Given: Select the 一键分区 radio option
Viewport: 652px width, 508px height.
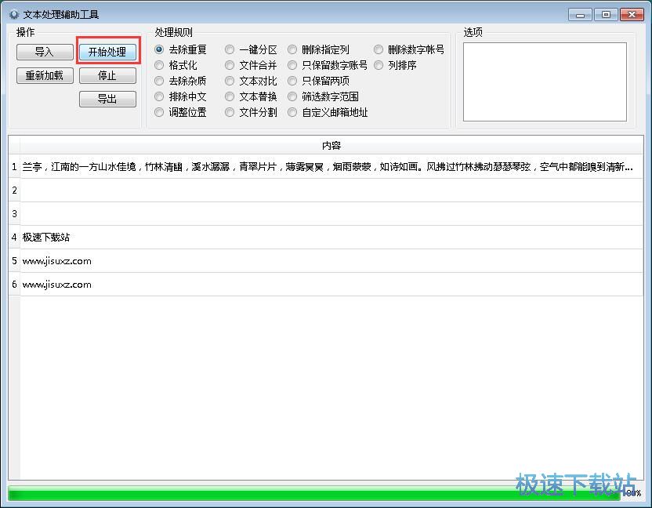Looking at the screenshot, I should (x=251, y=49).
